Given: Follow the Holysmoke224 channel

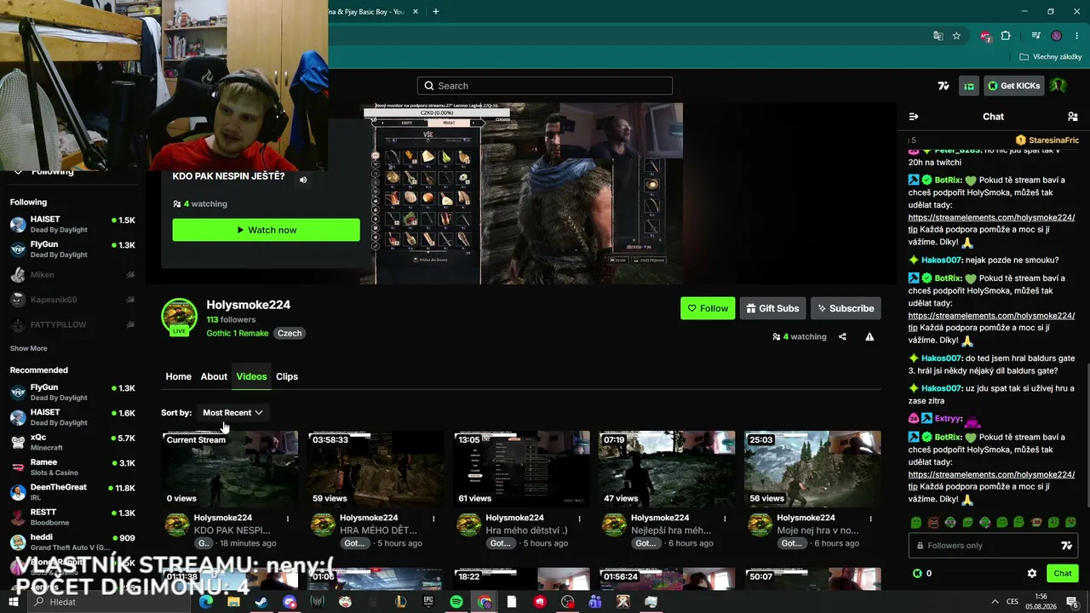Looking at the screenshot, I should point(708,308).
